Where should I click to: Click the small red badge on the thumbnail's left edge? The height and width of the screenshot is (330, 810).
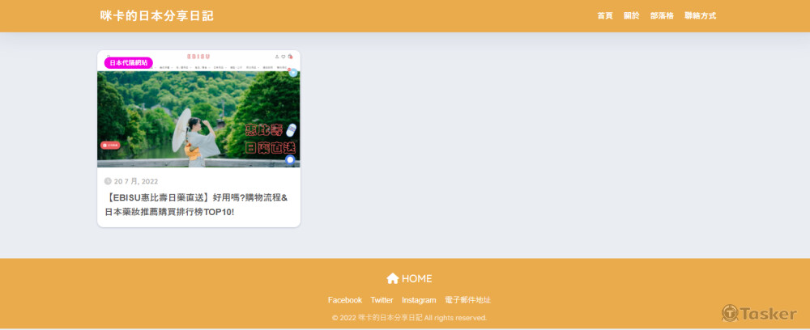(110, 146)
